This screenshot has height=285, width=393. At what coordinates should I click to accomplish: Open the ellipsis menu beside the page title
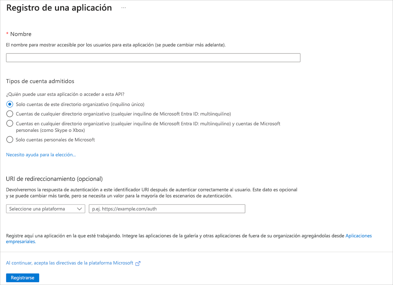pos(123,8)
